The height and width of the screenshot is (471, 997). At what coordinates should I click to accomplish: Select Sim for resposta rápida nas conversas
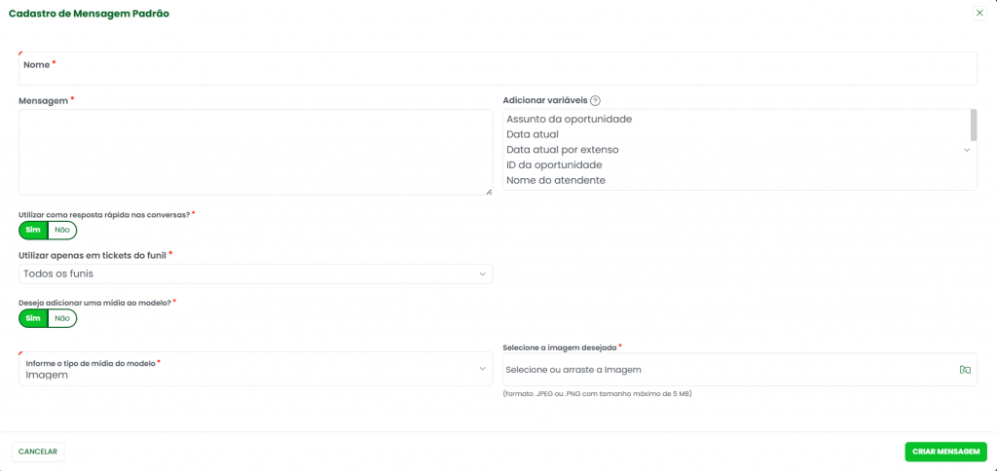pos(33,231)
